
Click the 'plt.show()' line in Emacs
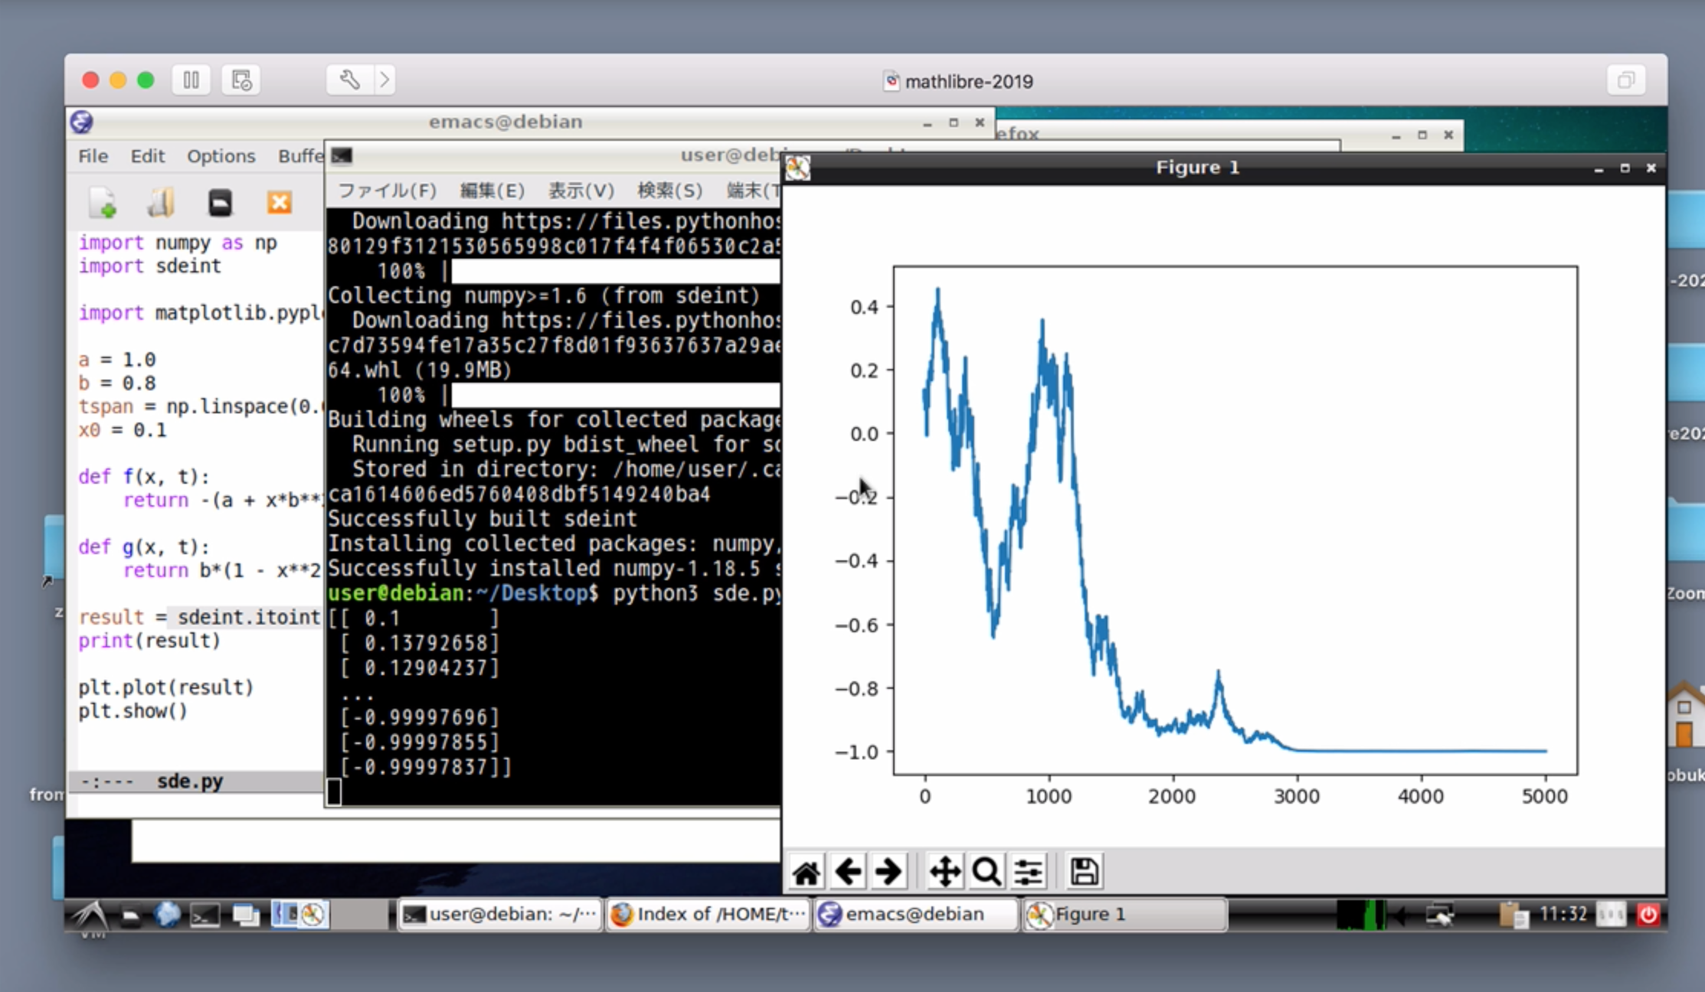[x=133, y=710]
